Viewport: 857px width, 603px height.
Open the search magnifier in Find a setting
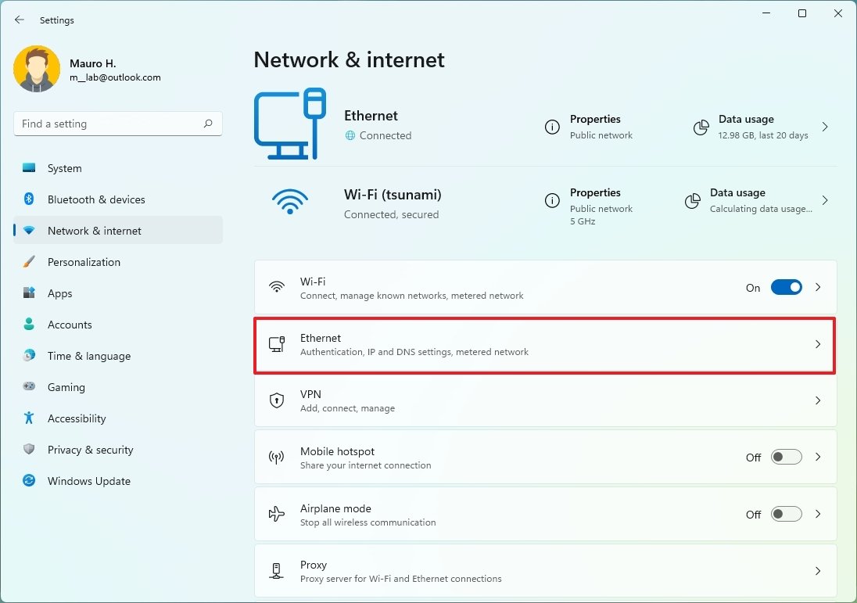click(x=208, y=124)
